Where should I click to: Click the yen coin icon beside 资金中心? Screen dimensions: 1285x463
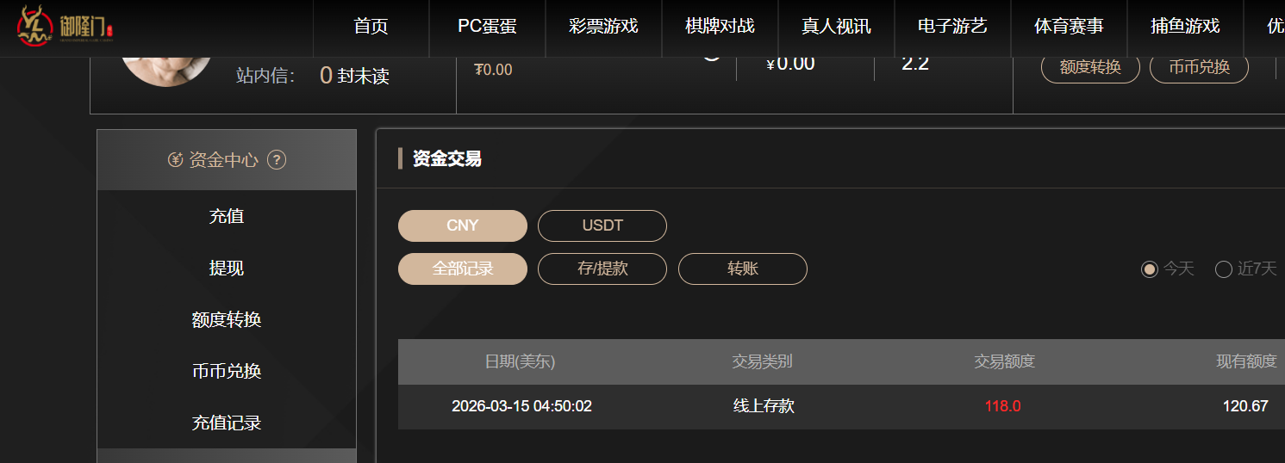(175, 160)
